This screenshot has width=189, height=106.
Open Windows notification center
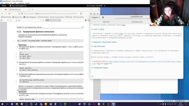(x=186, y=104)
